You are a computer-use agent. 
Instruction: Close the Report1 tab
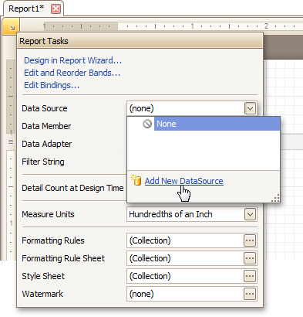tap(56, 9)
